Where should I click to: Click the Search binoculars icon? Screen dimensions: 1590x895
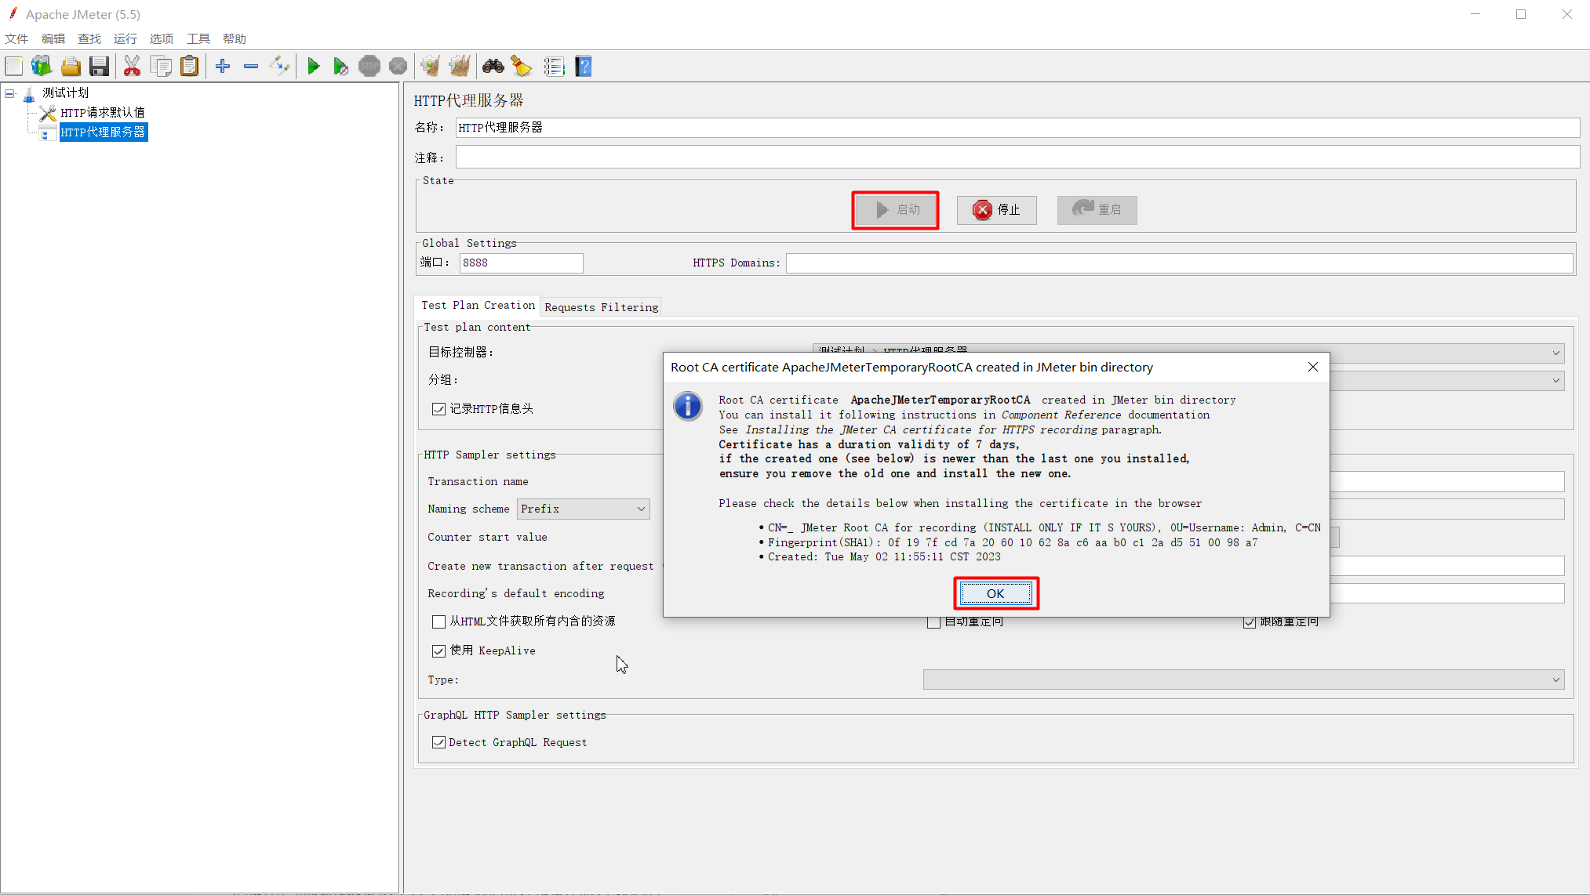click(493, 67)
